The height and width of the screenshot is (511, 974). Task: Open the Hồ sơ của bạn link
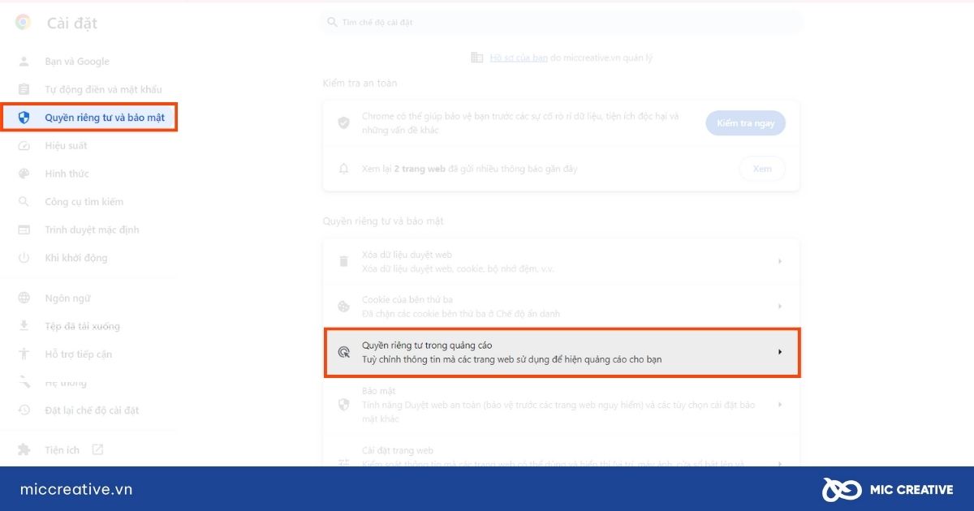(x=519, y=58)
